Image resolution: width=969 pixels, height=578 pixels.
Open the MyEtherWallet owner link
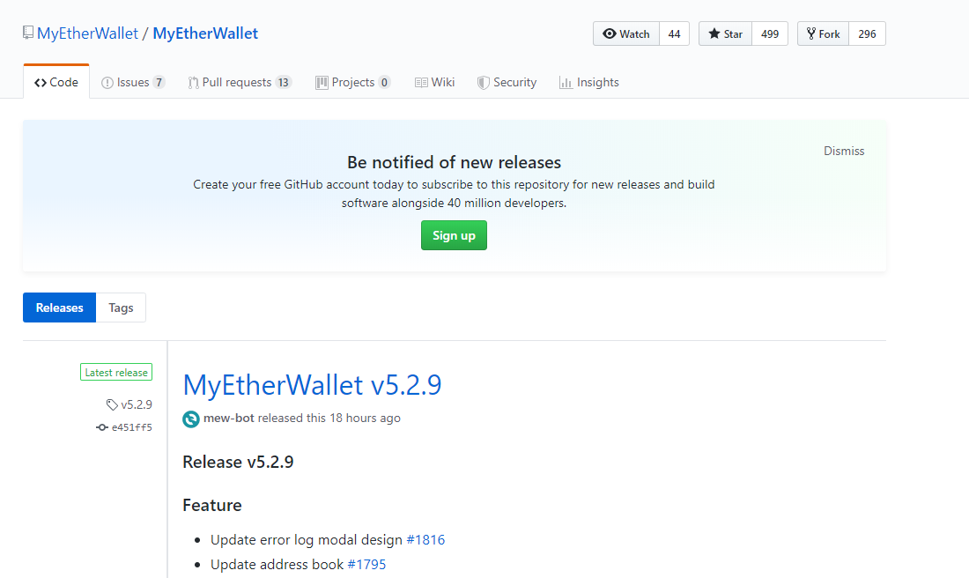[x=87, y=33]
